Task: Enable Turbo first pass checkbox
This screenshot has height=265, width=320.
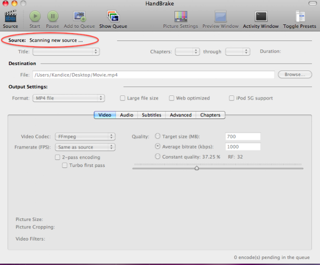Action: tap(64, 165)
